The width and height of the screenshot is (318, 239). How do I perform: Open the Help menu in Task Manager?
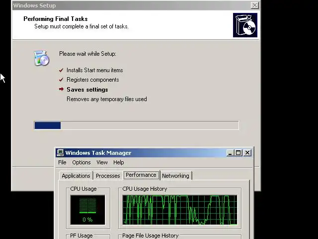point(118,162)
